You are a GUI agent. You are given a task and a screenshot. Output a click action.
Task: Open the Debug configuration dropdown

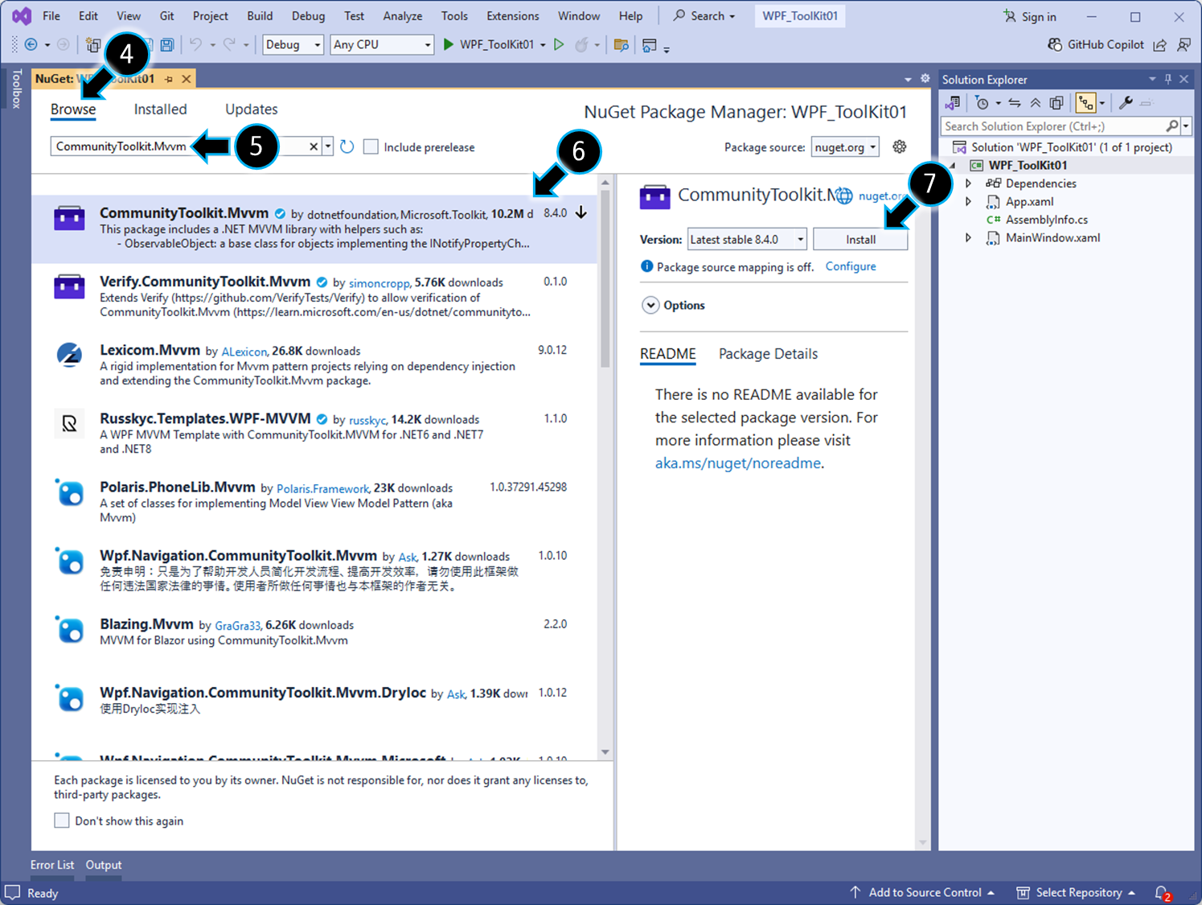(x=293, y=45)
